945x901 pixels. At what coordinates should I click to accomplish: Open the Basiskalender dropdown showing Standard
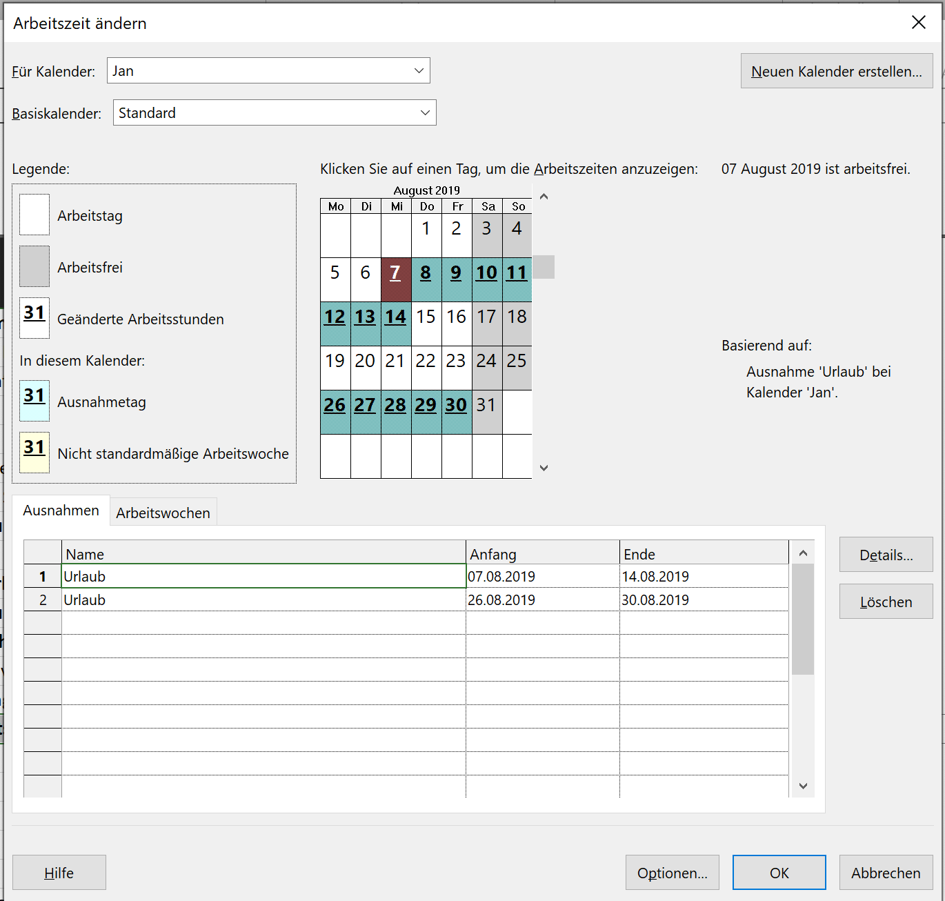click(275, 112)
